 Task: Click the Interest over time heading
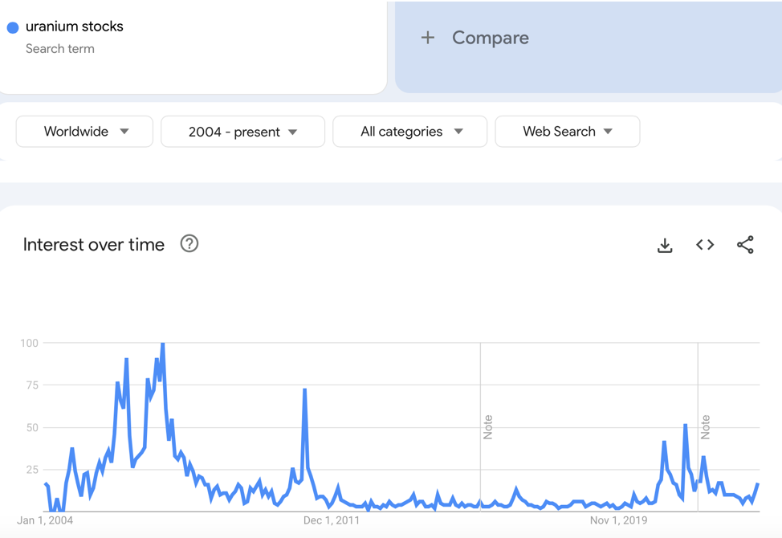coord(94,245)
